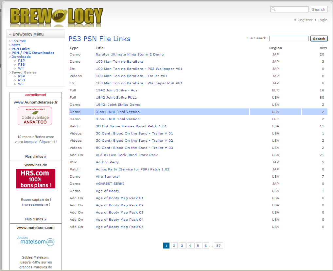The height and width of the screenshot is (271, 333).
Task: Open 1942 Joint Strike - Aus
Action: [x=116, y=90]
